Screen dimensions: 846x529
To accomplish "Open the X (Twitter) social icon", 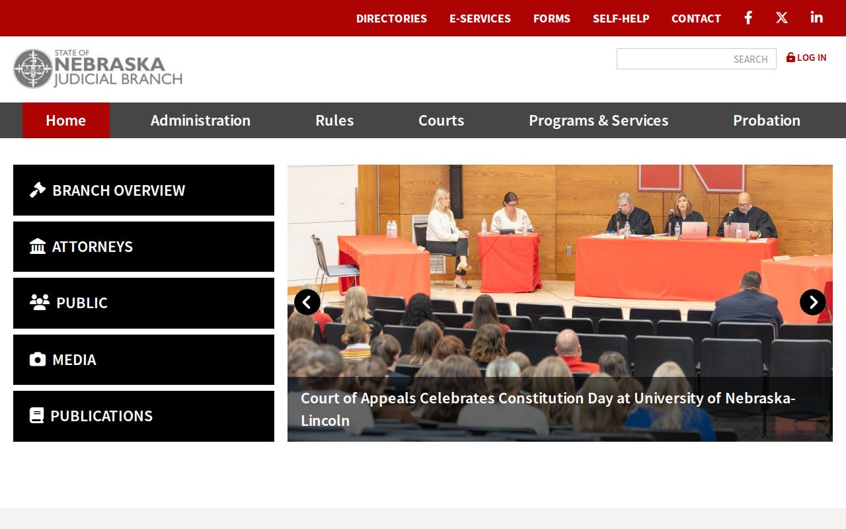I will point(782,18).
